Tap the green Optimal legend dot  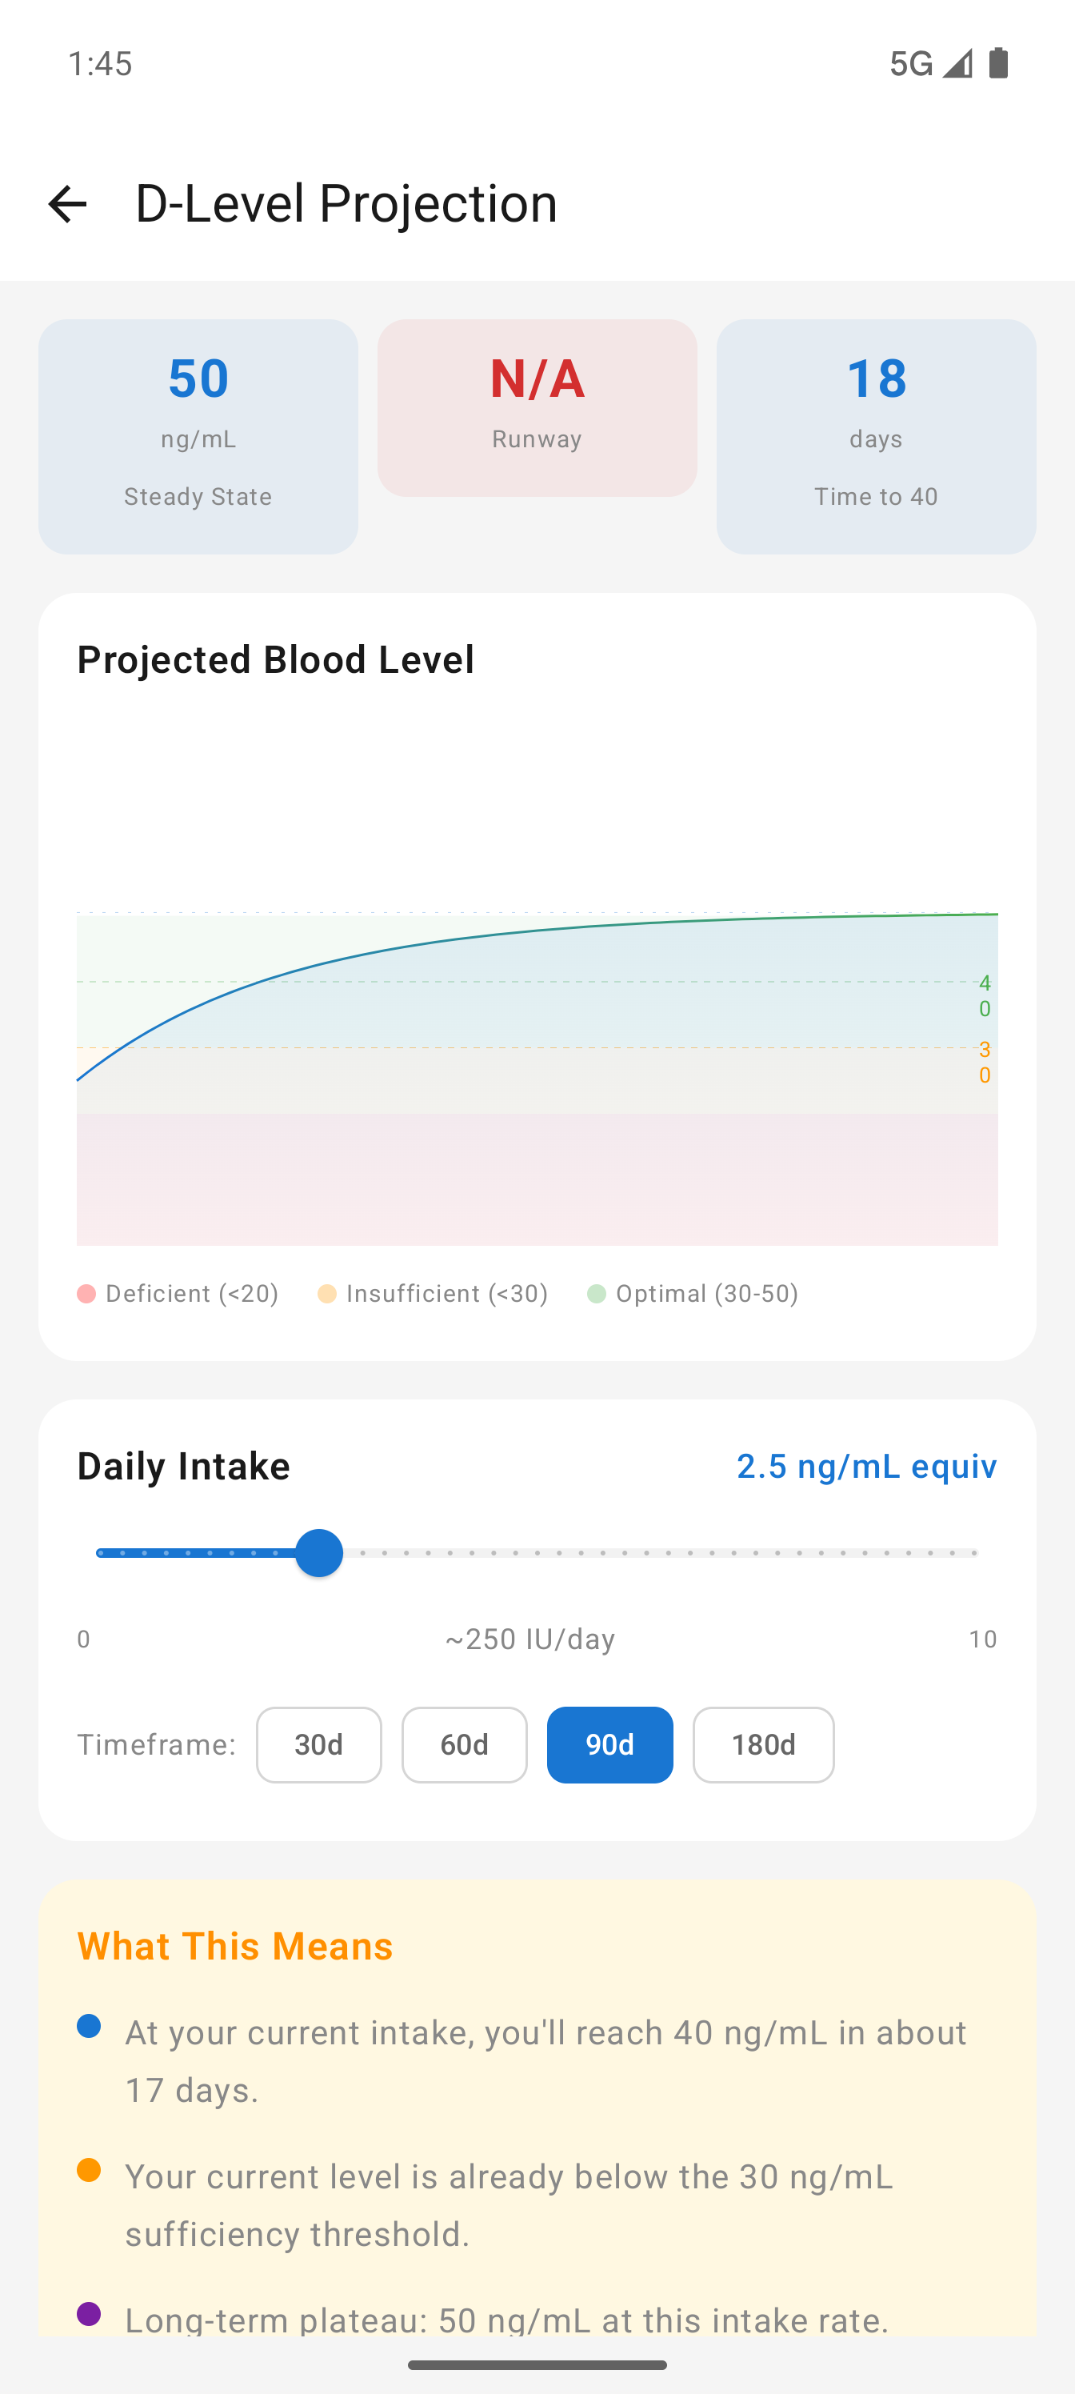[x=597, y=1294]
